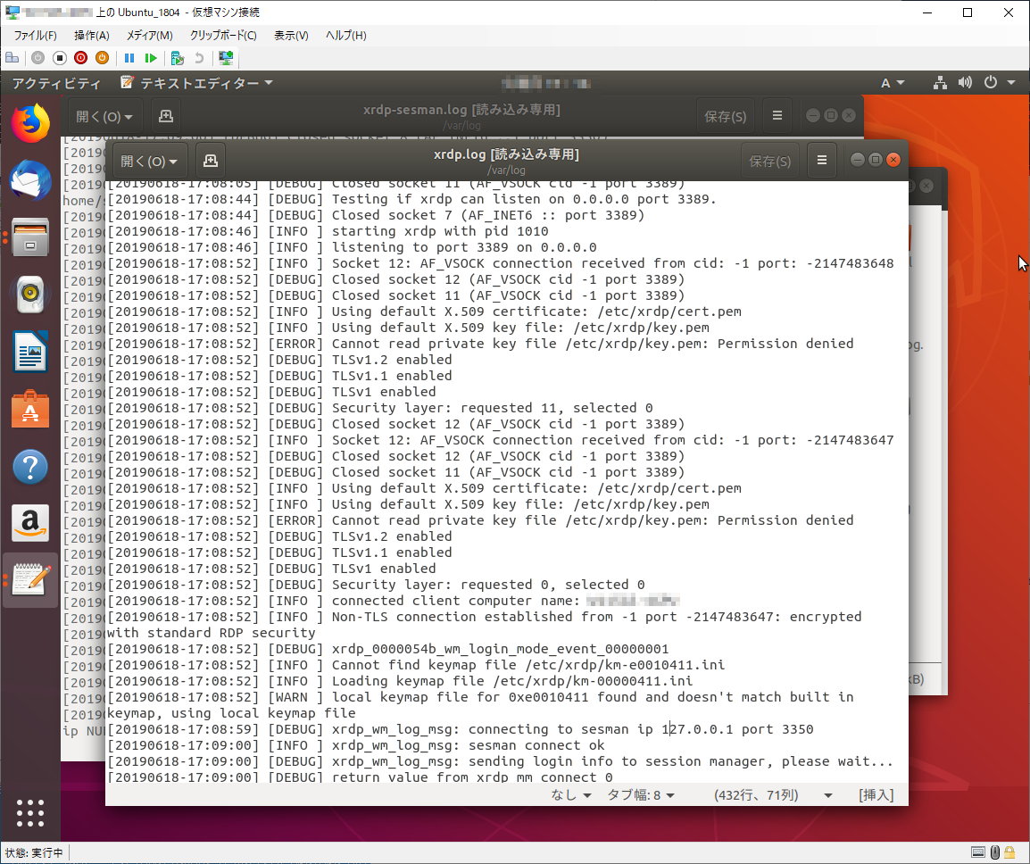Image resolution: width=1030 pixels, height=864 pixels.
Task: Click アクティビティ in the top bar
Action: click(x=56, y=83)
